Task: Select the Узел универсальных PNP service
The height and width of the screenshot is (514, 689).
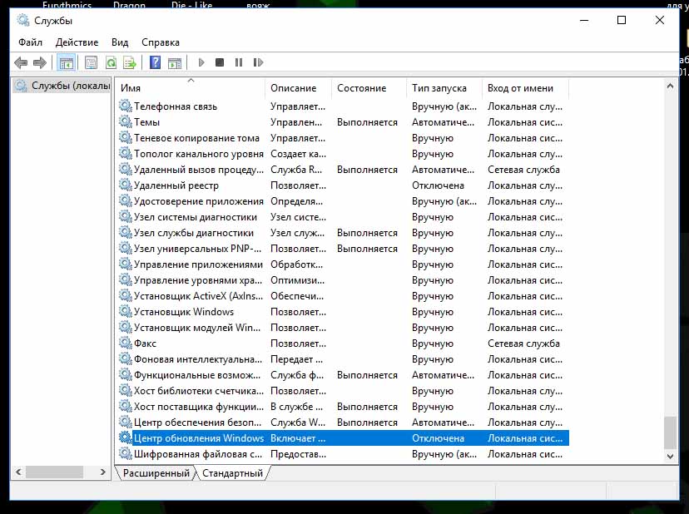Action: pyautogui.click(x=344, y=249)
